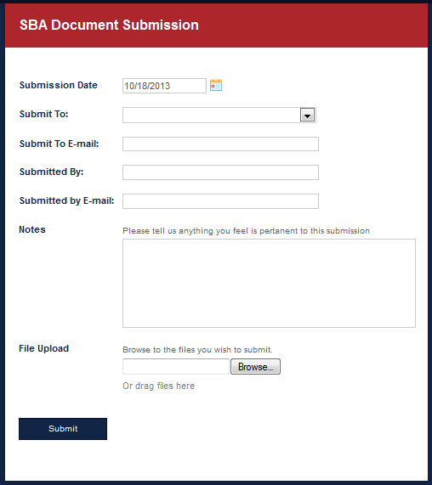Image resolution: width=432 pixels, height=485 pixels.
Task: Click the "Notes" field label
Action: tap(32, 229)
